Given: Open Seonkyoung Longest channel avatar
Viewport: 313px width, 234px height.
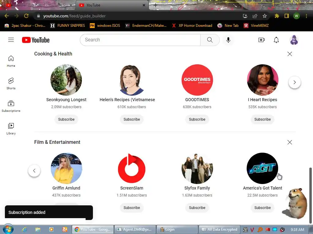Looking at the screenshot, I should tap(66, 80).
